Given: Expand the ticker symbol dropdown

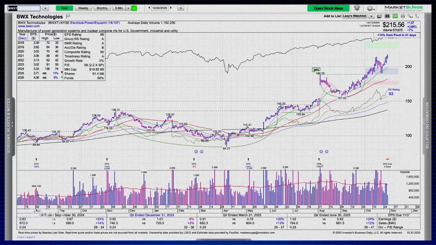Looking at the screenshot, I should [45, 8].
